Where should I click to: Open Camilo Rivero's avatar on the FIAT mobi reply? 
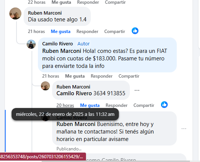pyautogui.click(x=31, y=44)
